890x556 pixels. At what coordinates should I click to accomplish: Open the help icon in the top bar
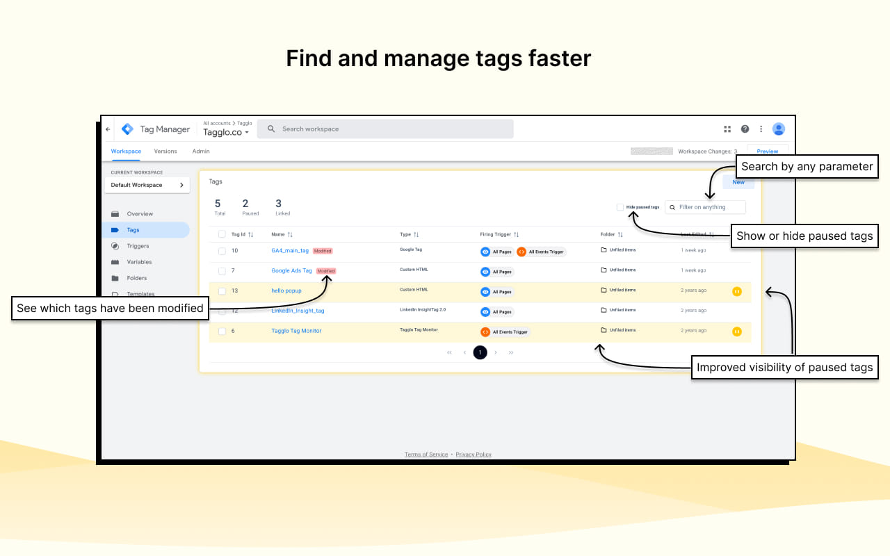click(745, 129)
